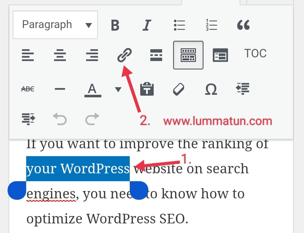Toggle the bulleted list
This screenshot has height=233, width=304.
[x=180, y=25]
